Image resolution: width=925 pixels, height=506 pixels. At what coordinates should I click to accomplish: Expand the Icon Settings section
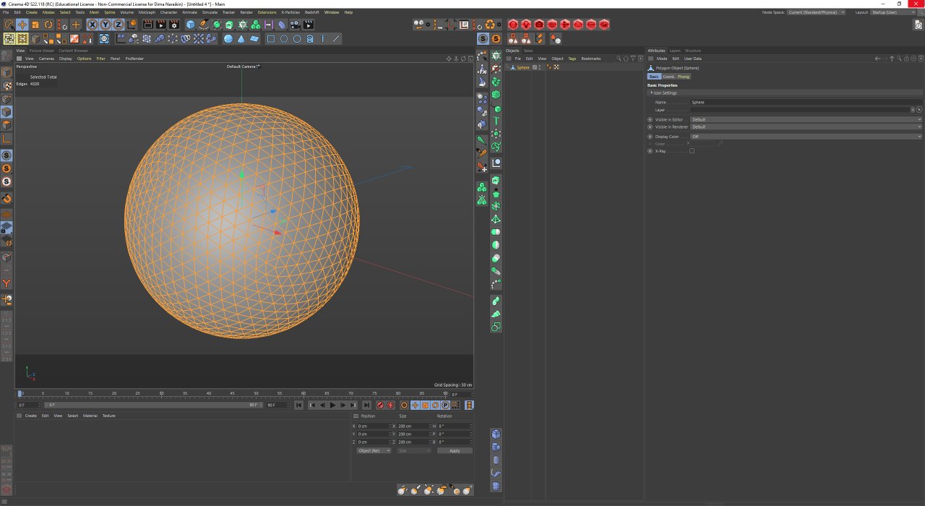pyautogui.click(x=652, y=93)
